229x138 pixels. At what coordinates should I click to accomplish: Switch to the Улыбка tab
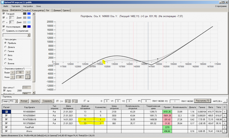tap(26, 10)
